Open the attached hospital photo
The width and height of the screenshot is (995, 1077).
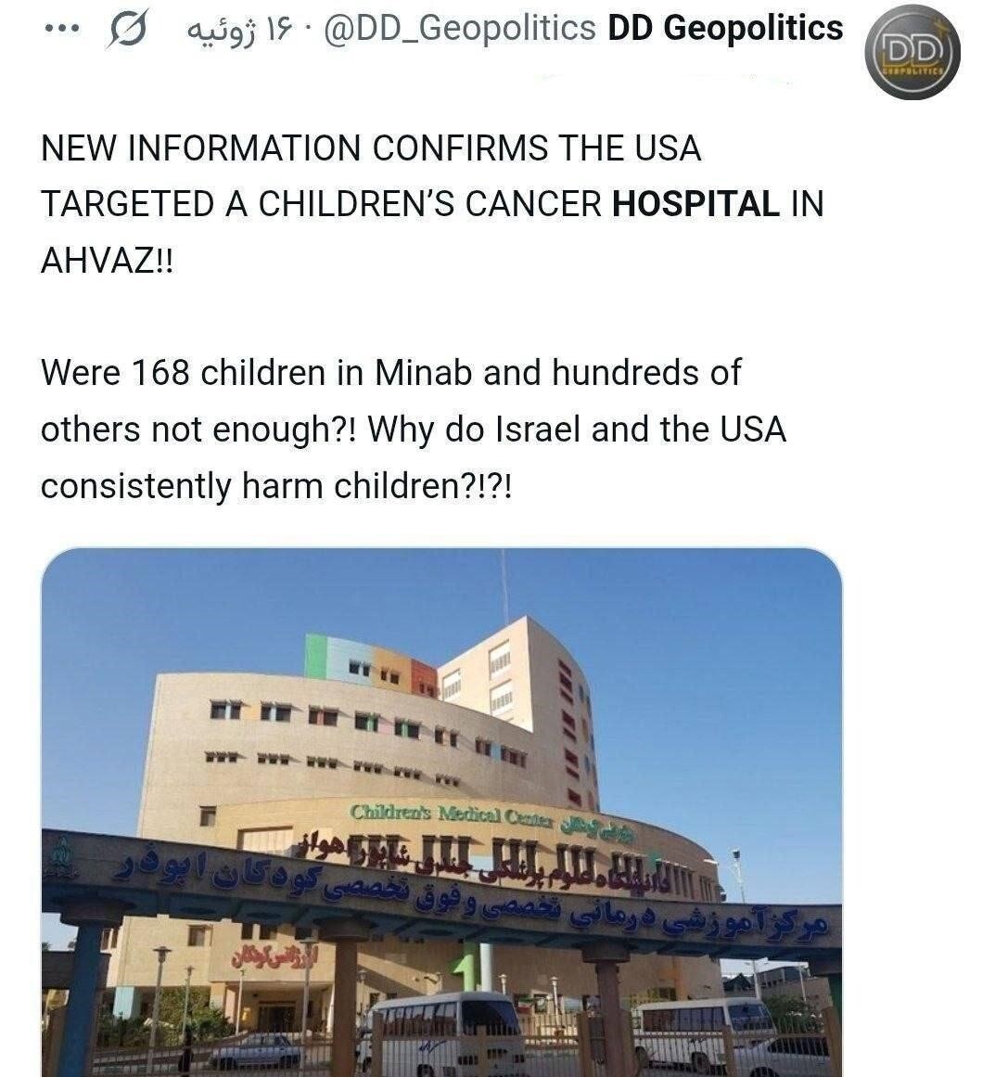pyautogui.click(x=441, y=812)
